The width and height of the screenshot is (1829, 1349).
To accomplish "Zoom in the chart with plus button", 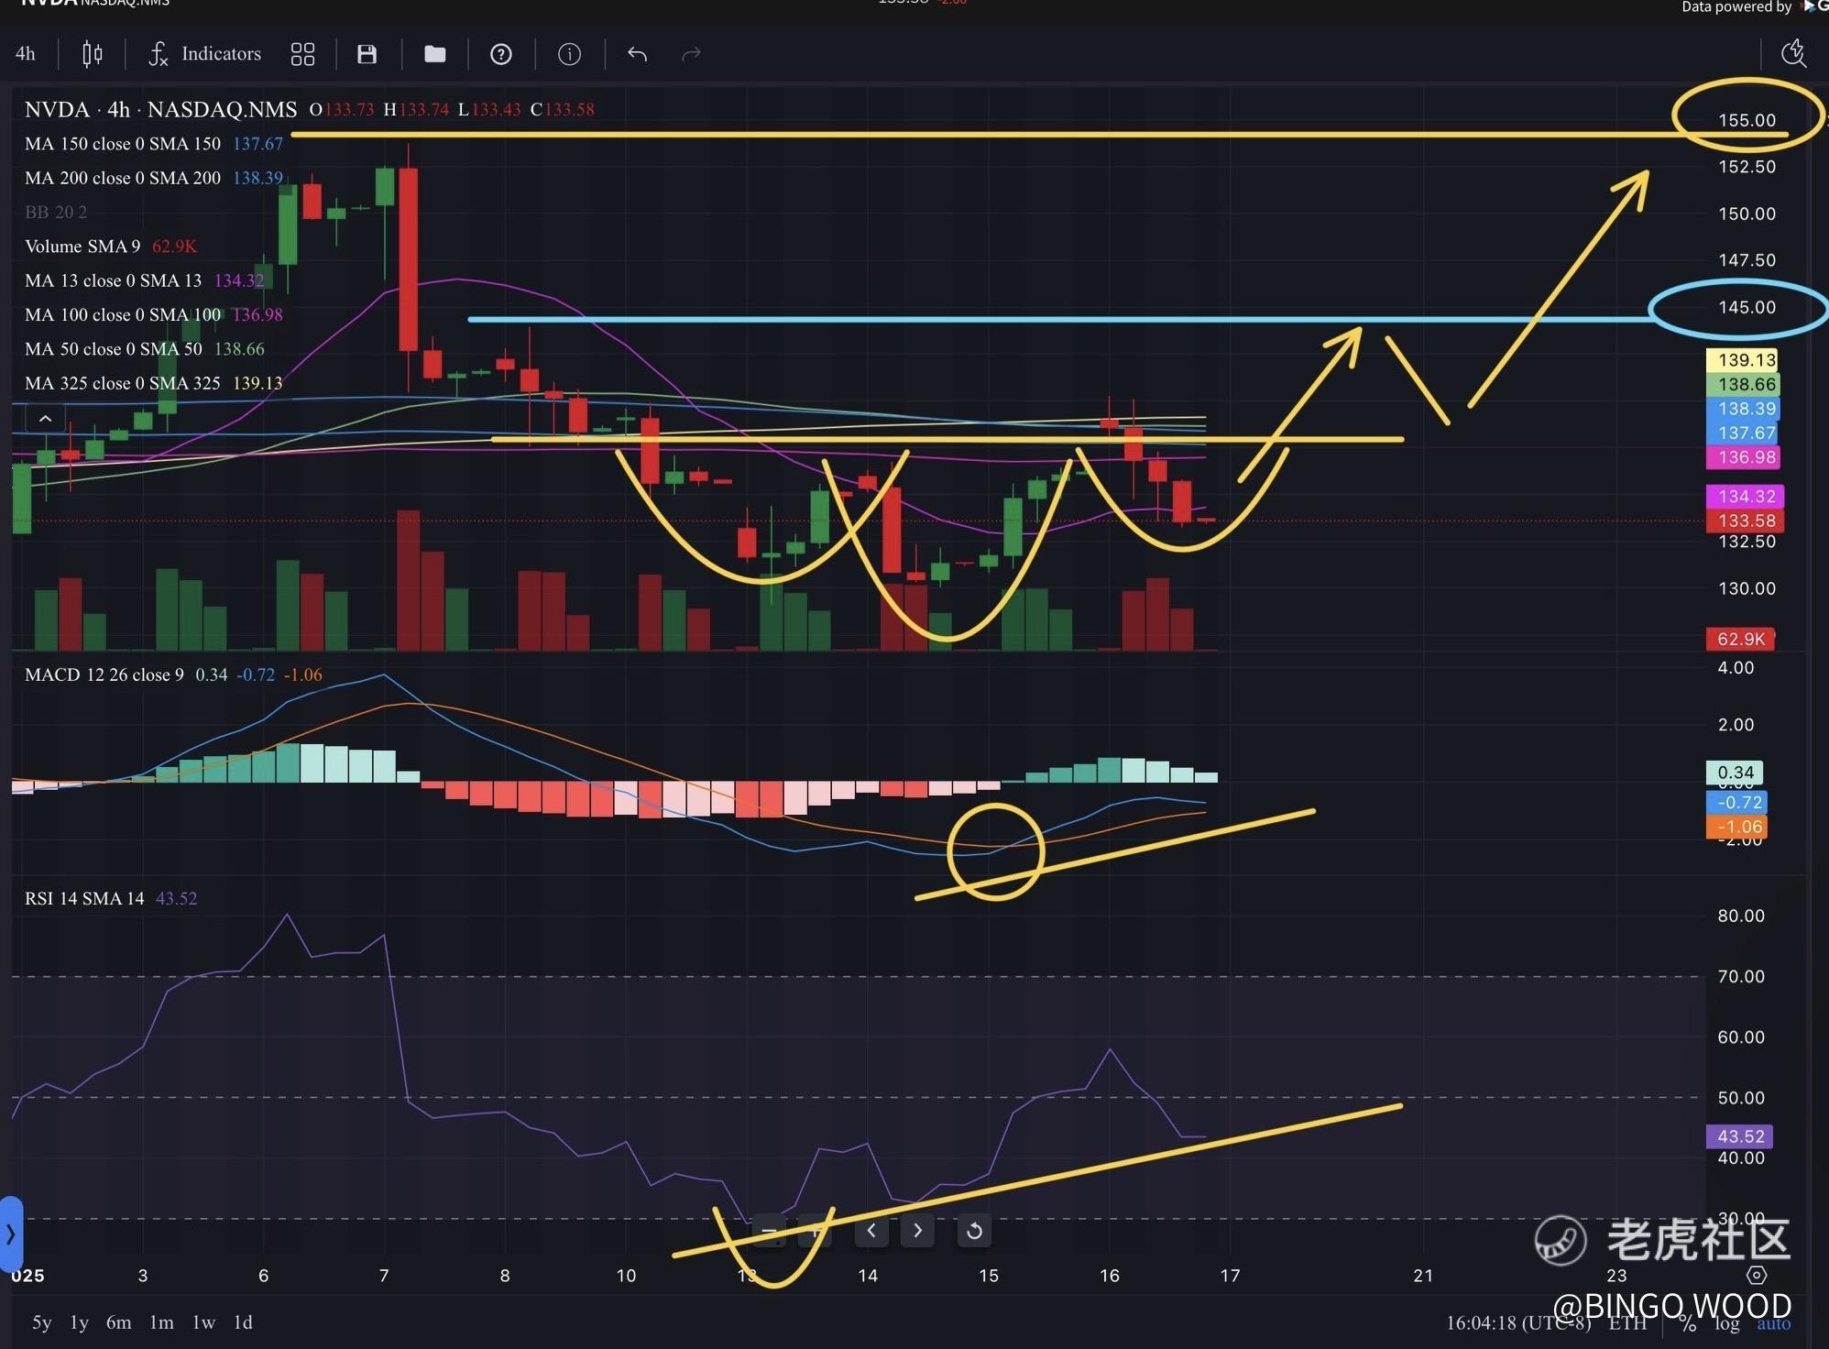I will pos(815,1231).
